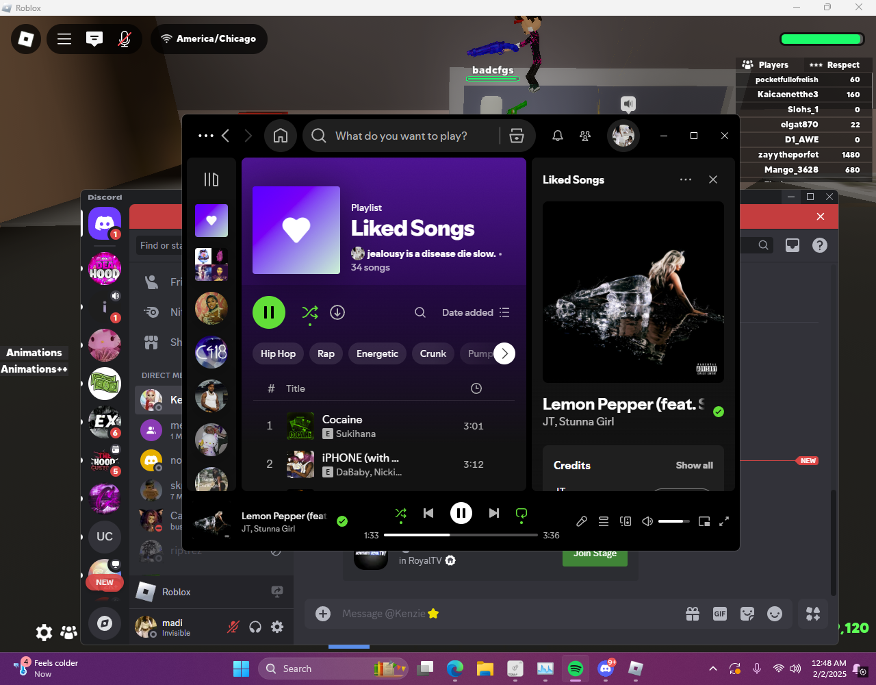Click the Join Stage button in Discord
This screenshot has width=876, height=685.
595,556
